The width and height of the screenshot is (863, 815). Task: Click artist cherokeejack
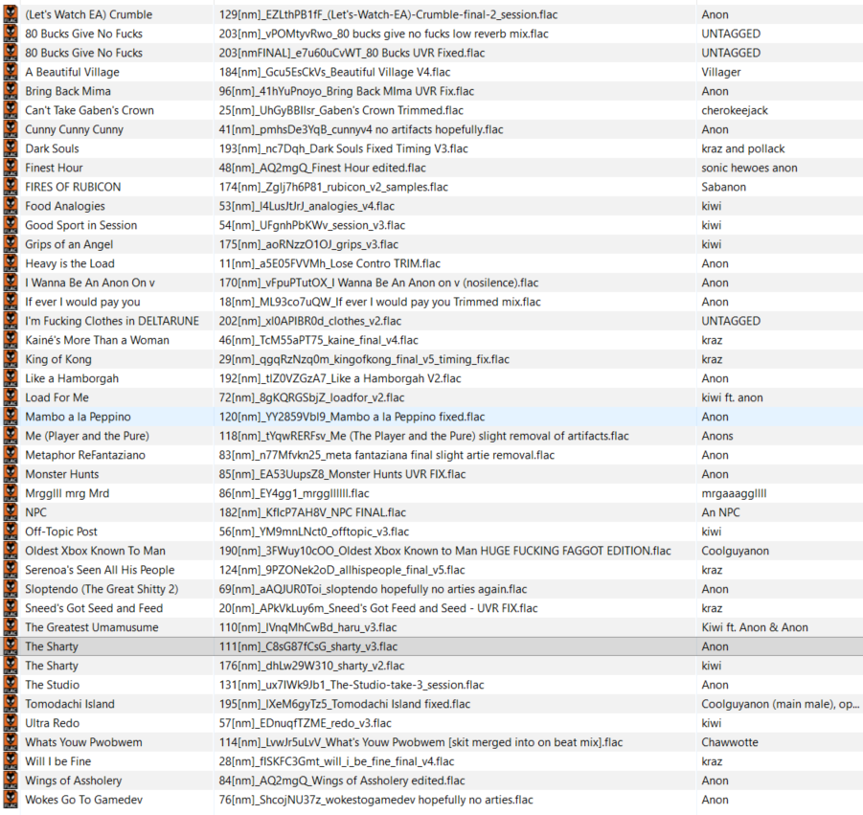pyautogui.click(x=735, y=110)
